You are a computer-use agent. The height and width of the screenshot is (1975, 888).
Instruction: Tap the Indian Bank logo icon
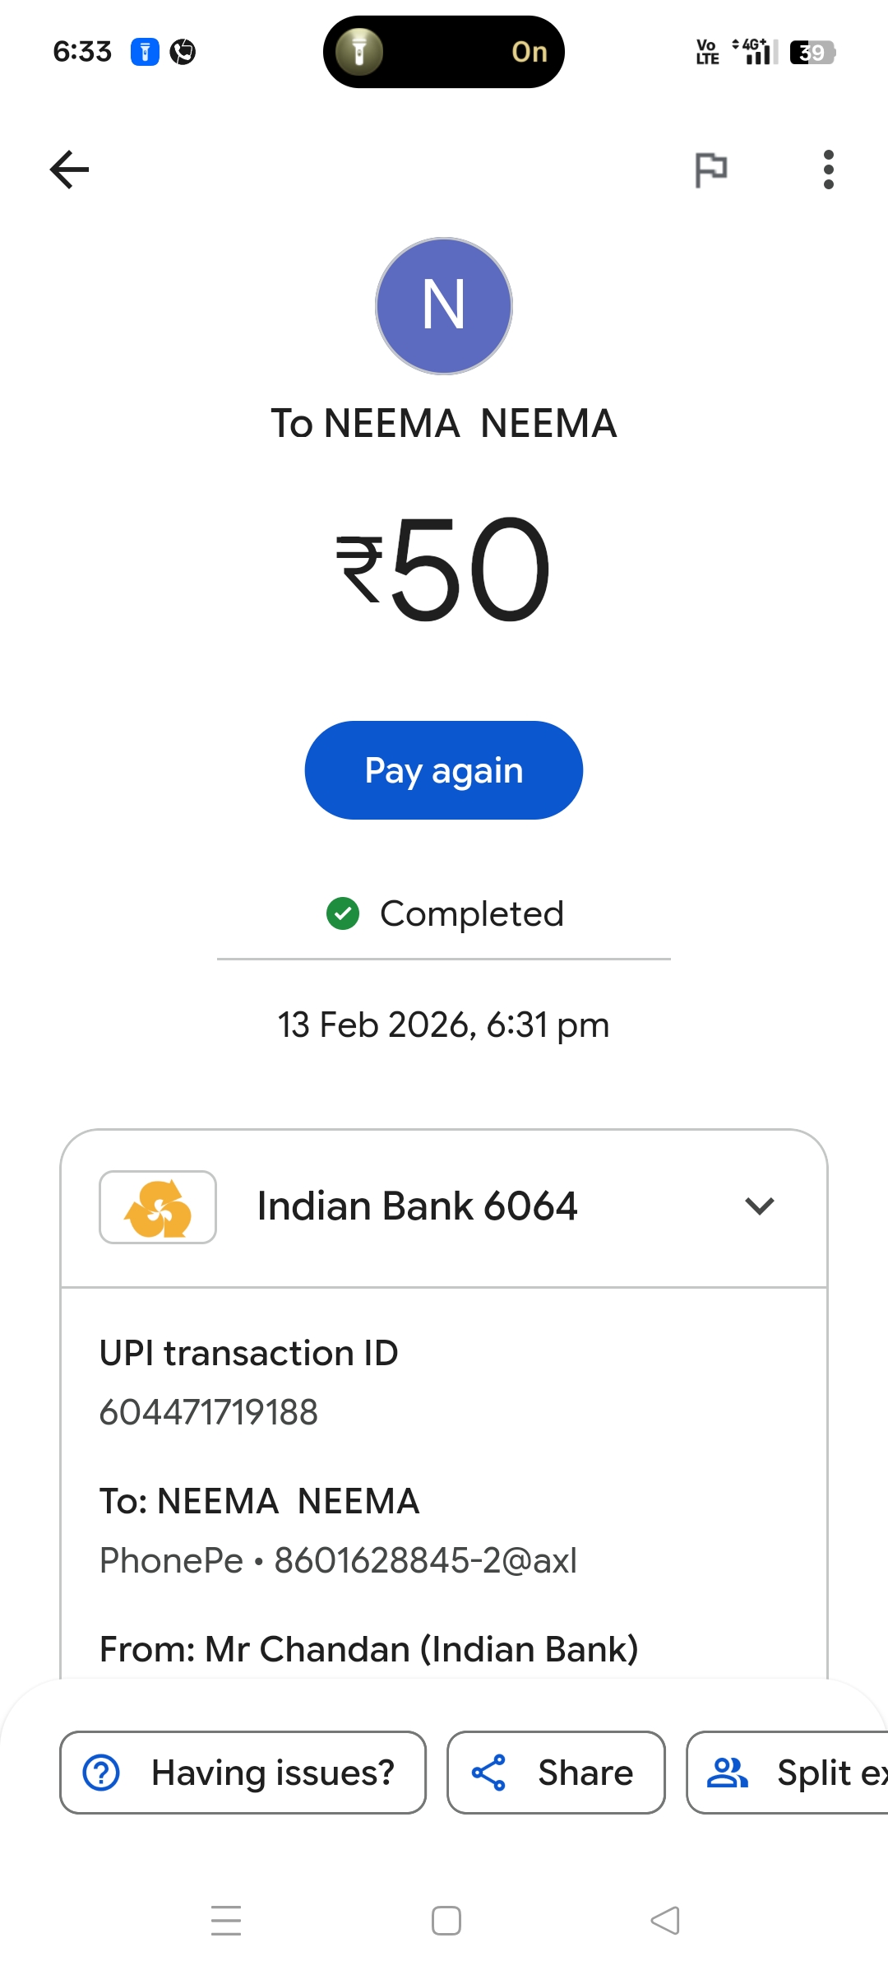[x=158, y=1207]
